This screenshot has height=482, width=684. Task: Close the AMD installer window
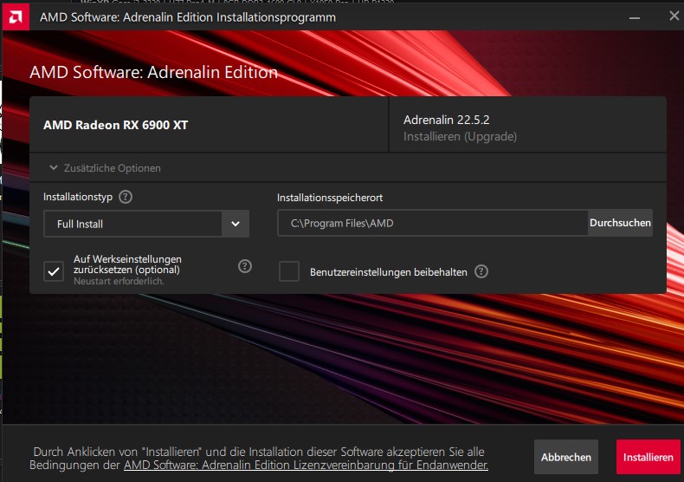coord(674,16)
